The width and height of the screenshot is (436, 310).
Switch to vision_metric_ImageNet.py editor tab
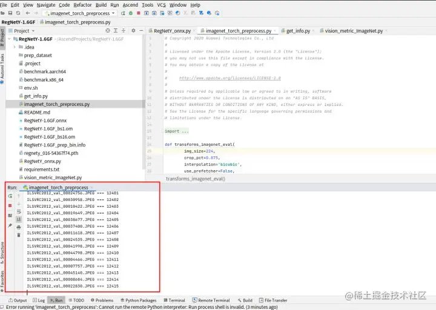click(x=354, y=31)
